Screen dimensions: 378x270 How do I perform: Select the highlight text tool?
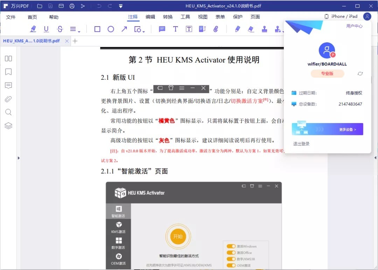(x=33, y=29)
